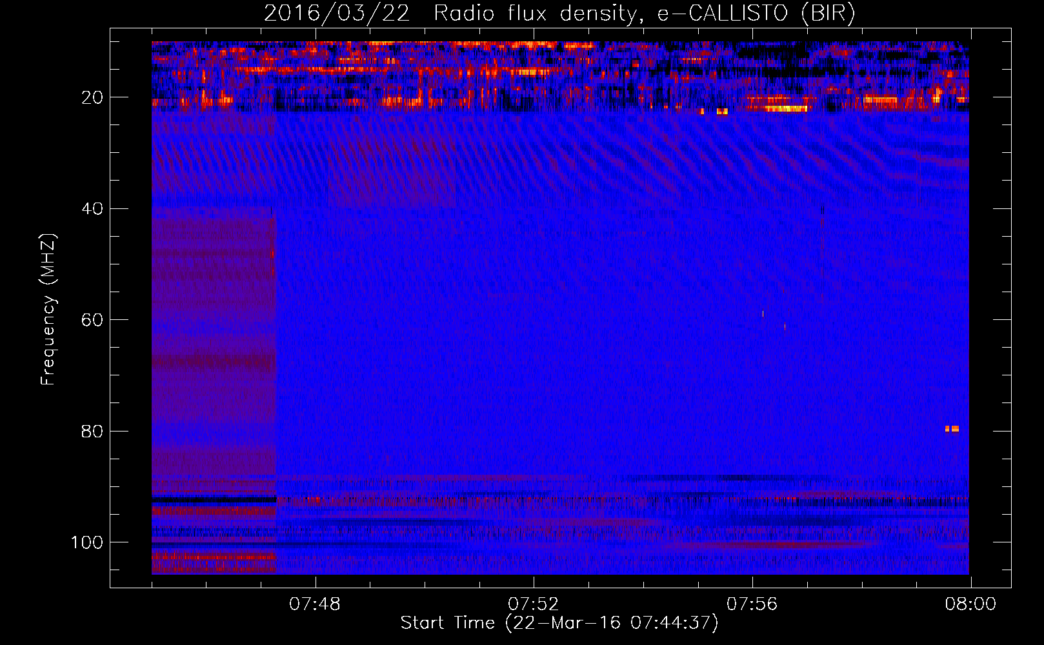Click the 07:56 time tick label
Screen dimensions: 1044x645
pyautogui.click(x=752, y=604)
